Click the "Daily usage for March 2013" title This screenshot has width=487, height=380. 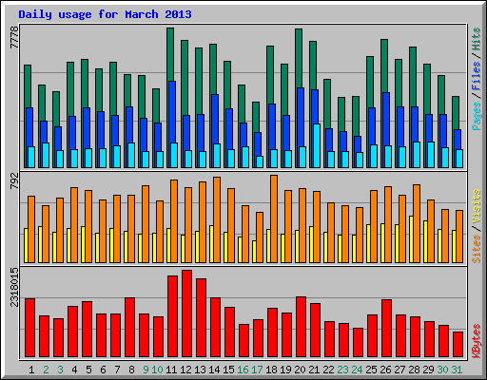pyautogui.click(x=105, y=14)
